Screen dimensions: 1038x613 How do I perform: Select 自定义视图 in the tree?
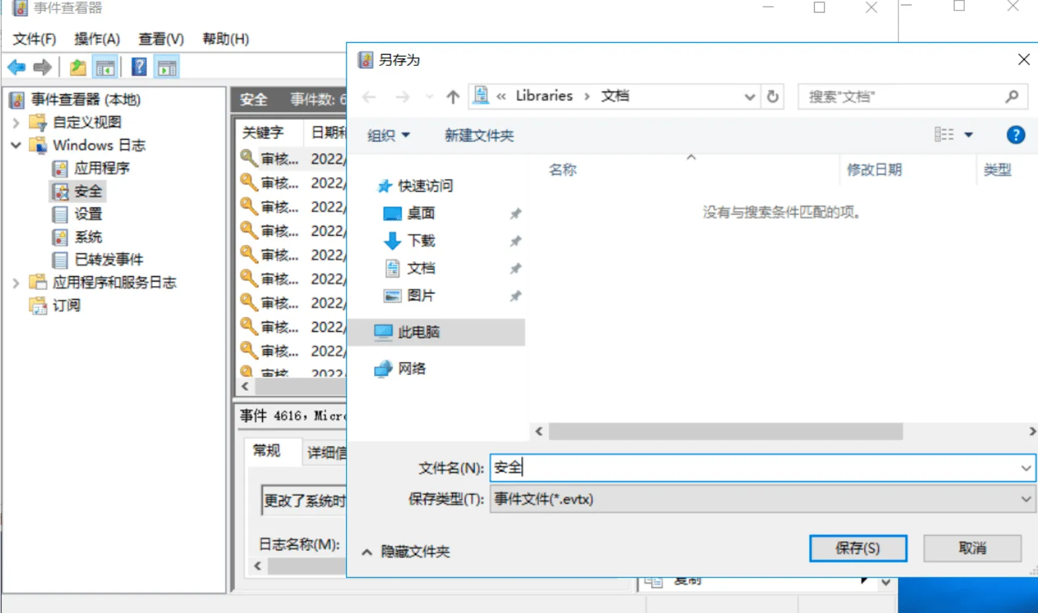87,123
